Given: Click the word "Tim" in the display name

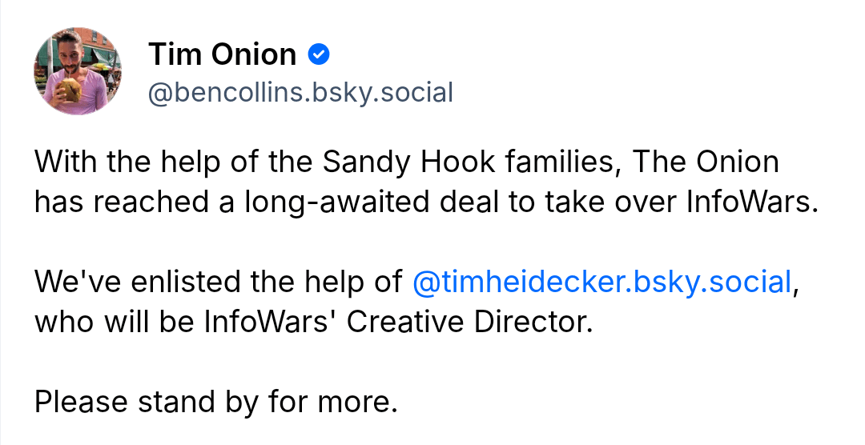Looking at the screenshot, I should click(x=171, y=54).
